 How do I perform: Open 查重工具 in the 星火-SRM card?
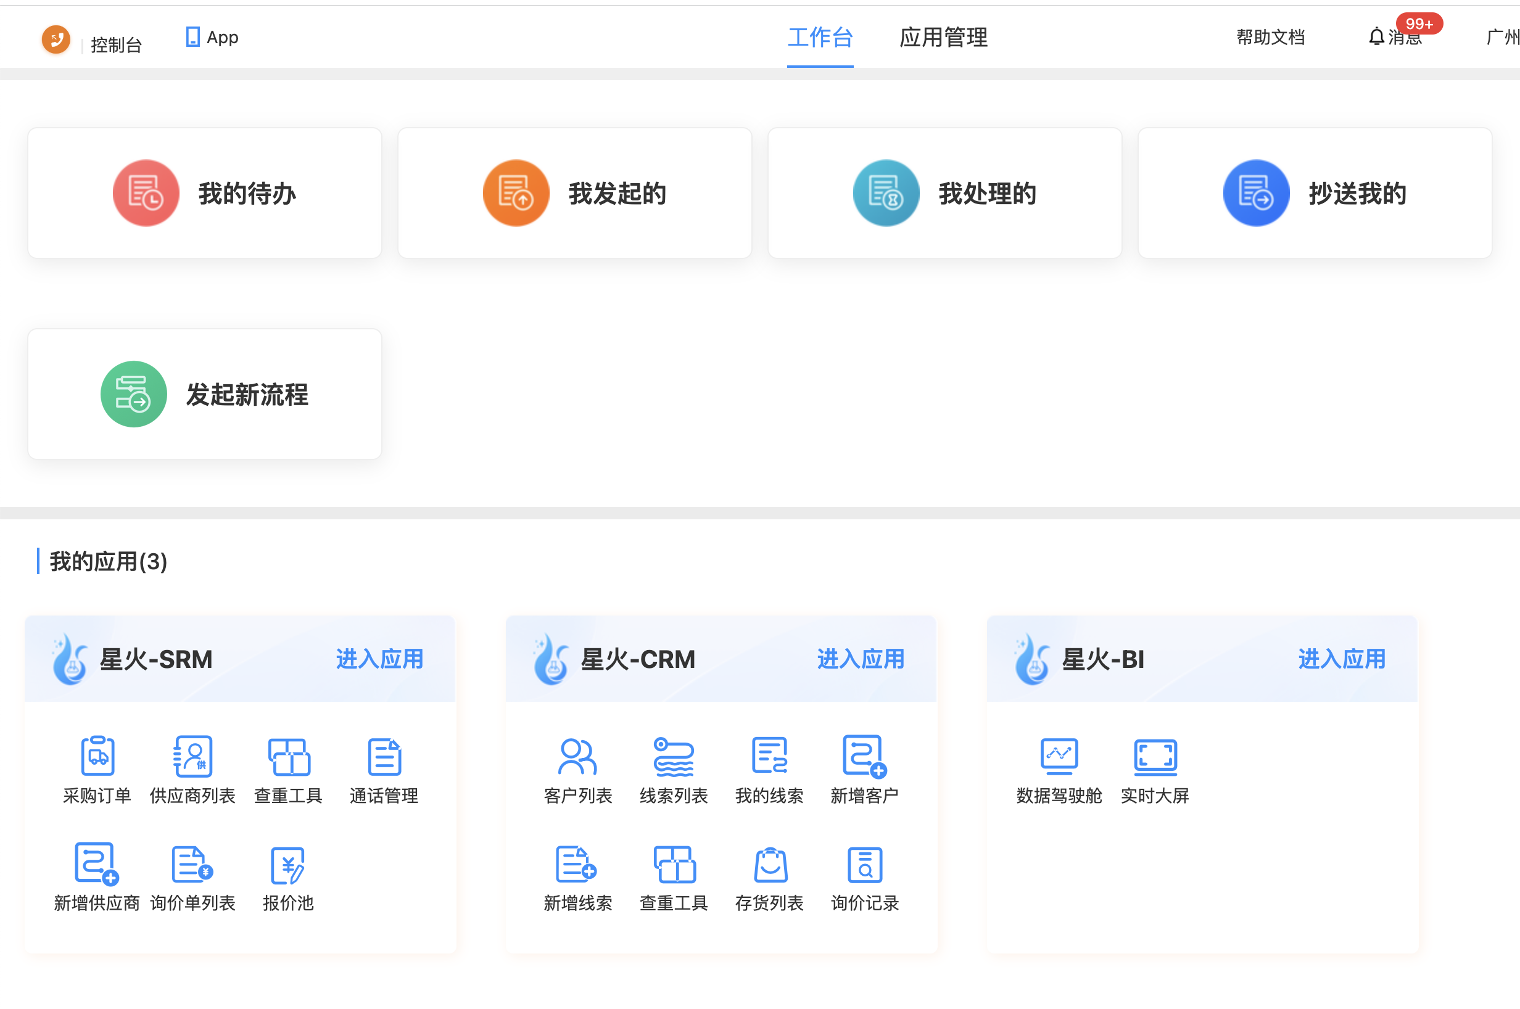click(288, 757)
